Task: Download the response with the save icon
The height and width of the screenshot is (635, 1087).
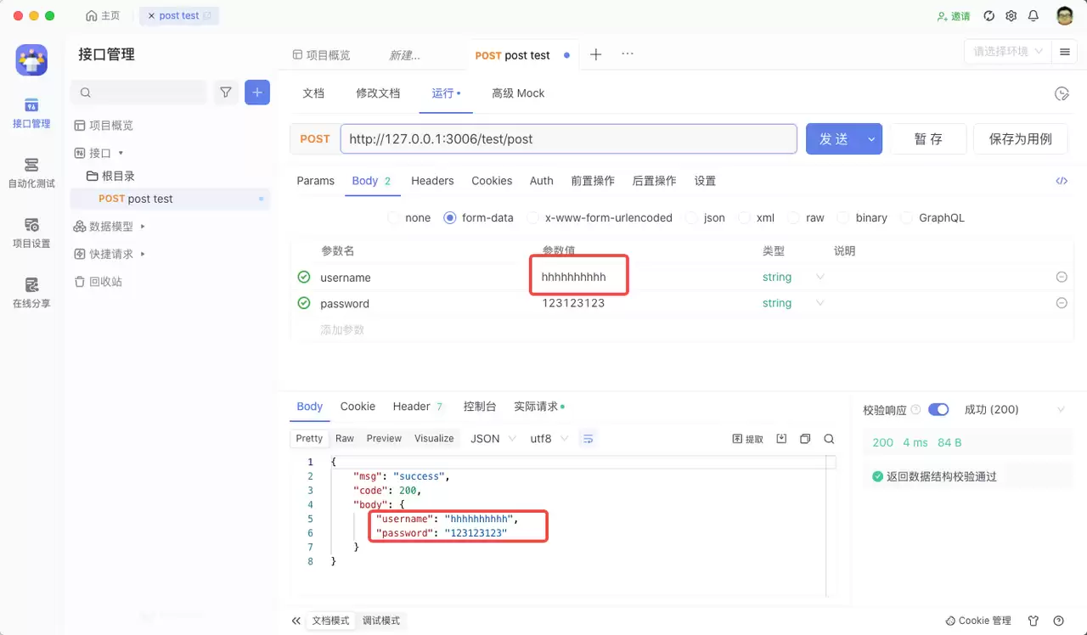Action: (x=781, y=439)
